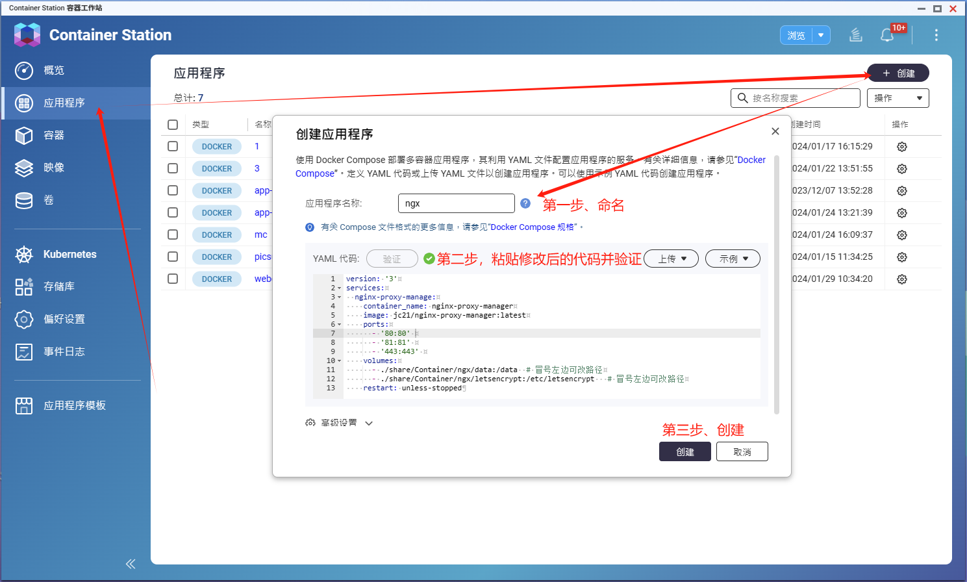Click the 验证 validate button
The image size is (967, 582).
tap(392, 259)
